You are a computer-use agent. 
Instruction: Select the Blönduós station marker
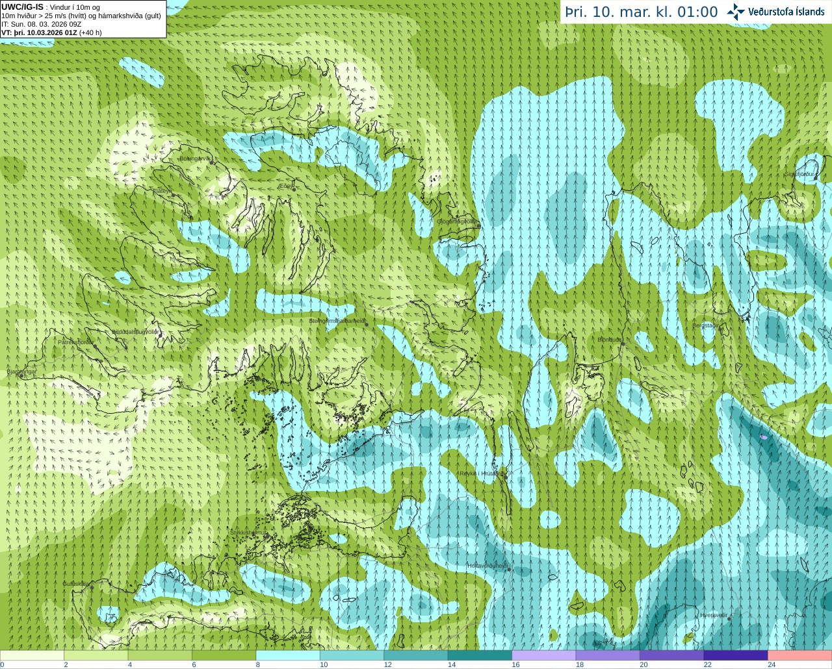click(622, 344)
